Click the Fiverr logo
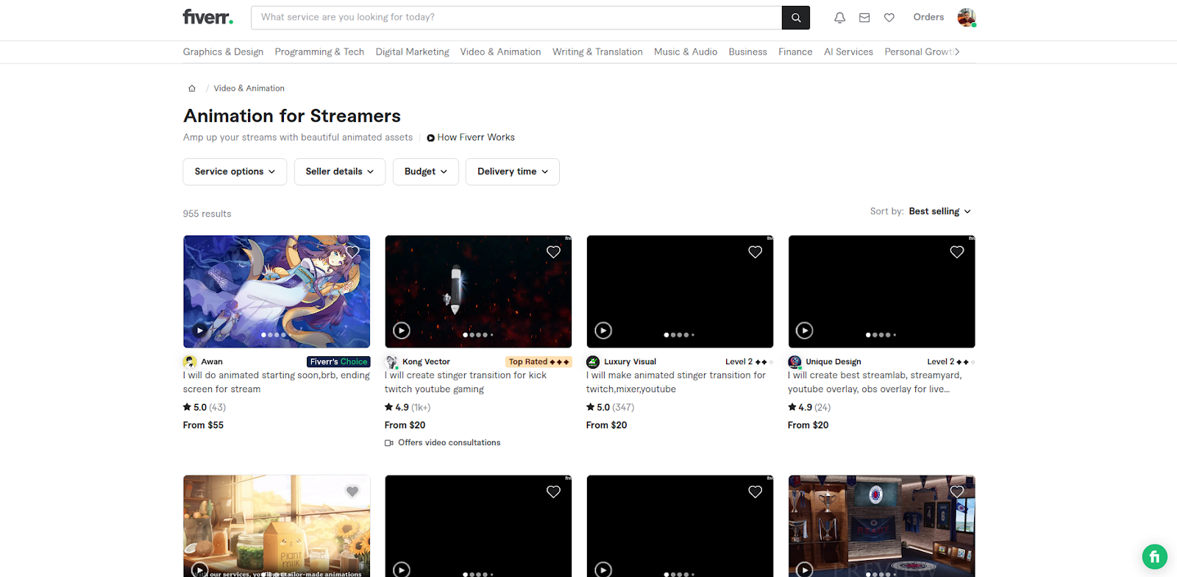Image resolution: width=1177 pixels, height=577 pixels. pyautogui.click(x=208, y=17)
